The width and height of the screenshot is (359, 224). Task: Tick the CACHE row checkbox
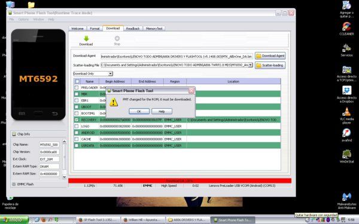[x=77, y=139]
